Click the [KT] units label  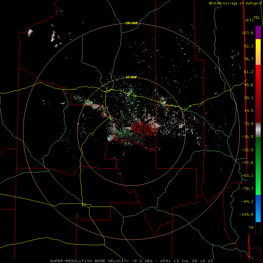pyautogui.click(x=250, y=20)
